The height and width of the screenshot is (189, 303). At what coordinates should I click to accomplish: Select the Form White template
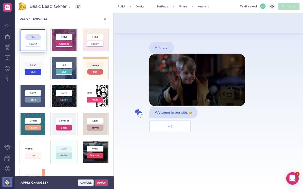click(95, 96)
